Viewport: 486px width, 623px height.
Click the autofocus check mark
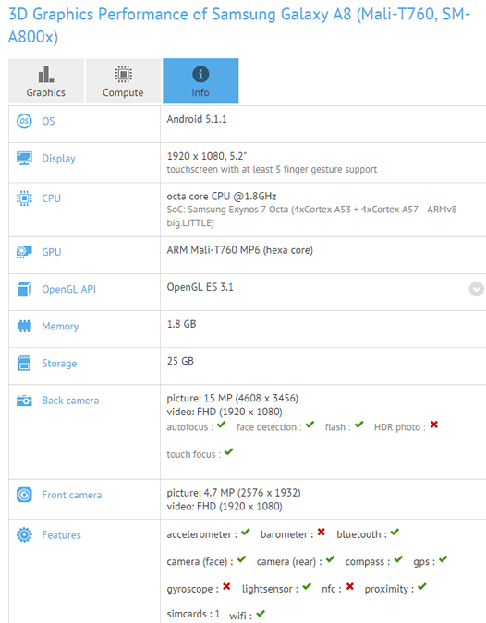coord(222,425)
